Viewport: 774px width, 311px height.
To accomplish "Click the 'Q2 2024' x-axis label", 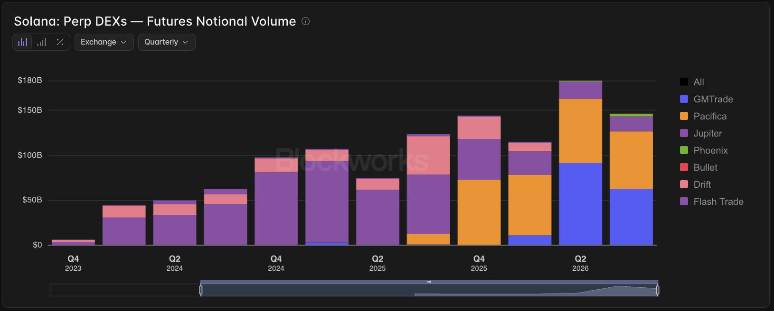I will tap(175, 263).
